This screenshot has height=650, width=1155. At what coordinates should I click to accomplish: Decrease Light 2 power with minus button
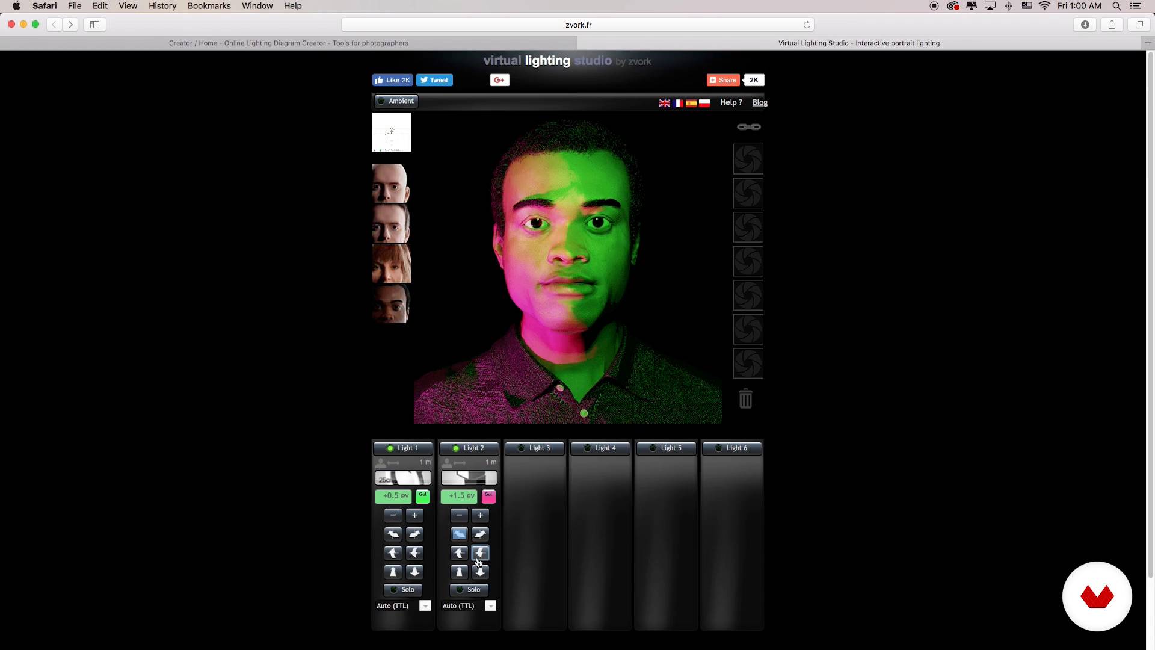click(x=459, y=515)
